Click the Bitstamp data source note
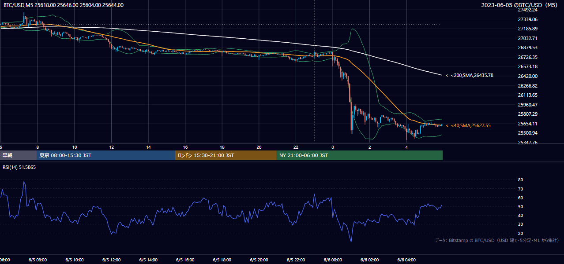Screen dimensions: 564x264 tap(497, 240)
